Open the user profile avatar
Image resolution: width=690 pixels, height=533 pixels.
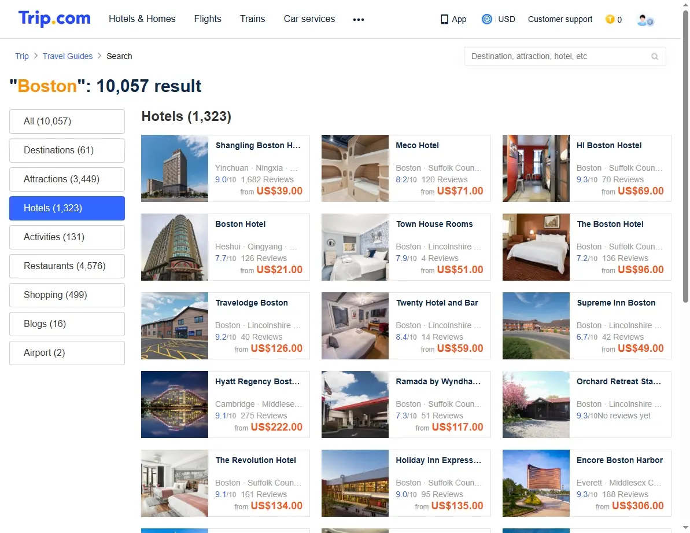pos(645,20)
